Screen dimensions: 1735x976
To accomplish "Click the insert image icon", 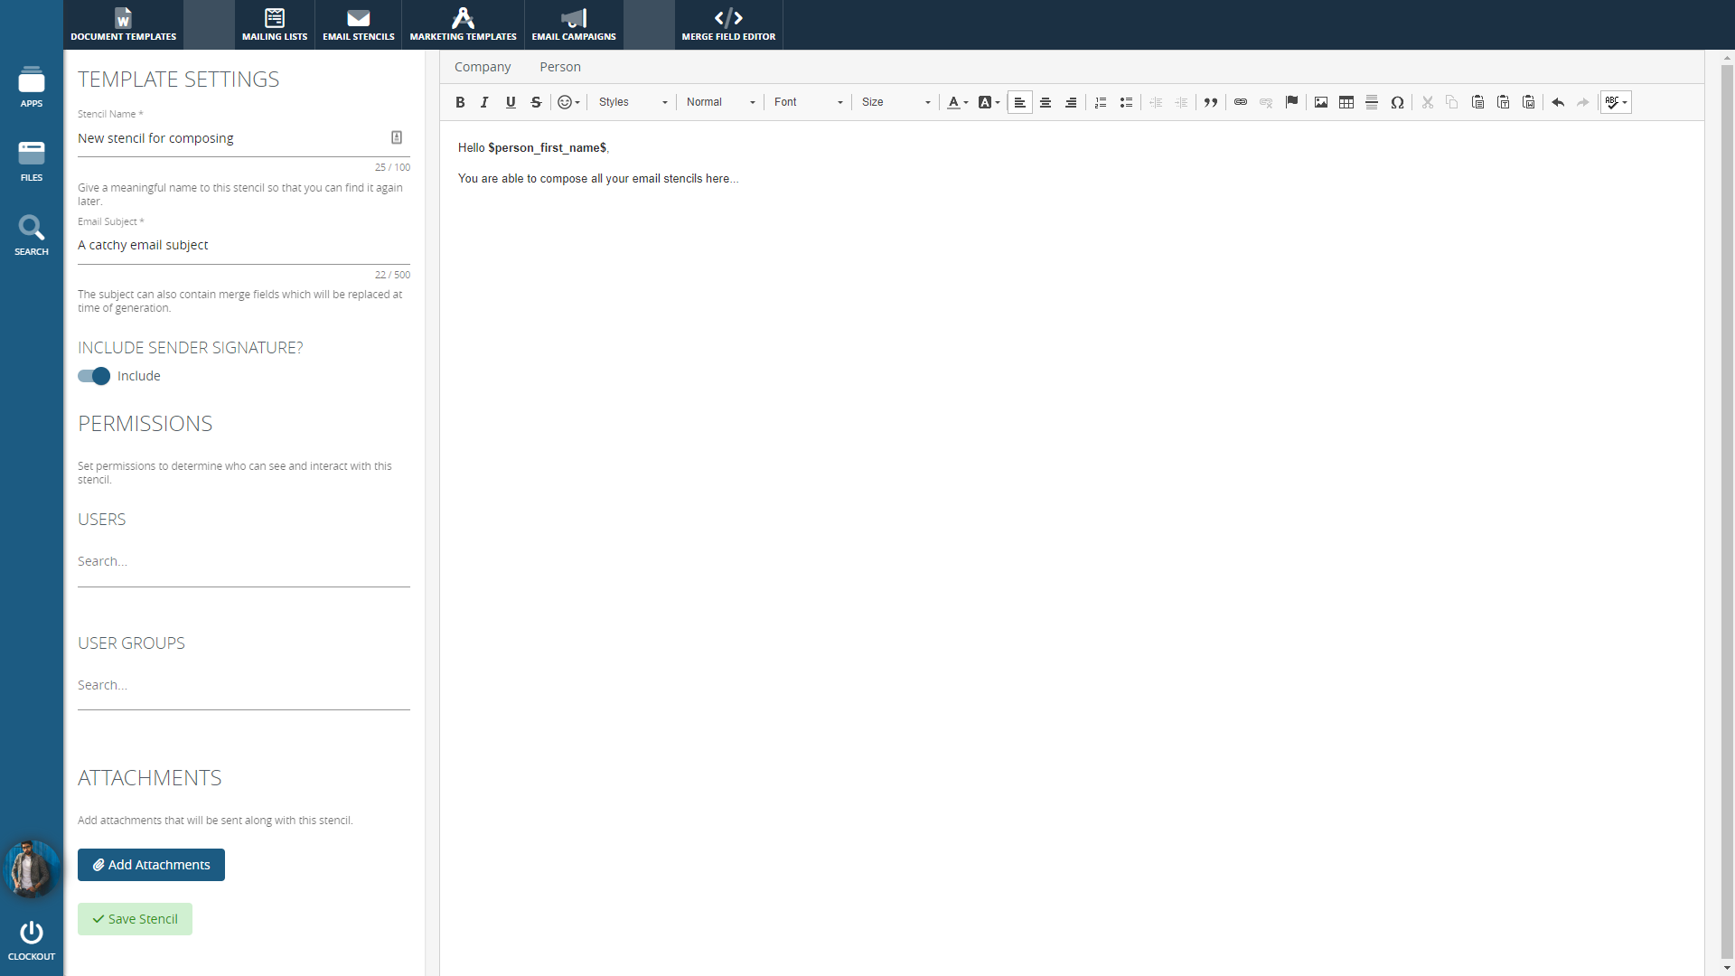I will point(1321,102).
